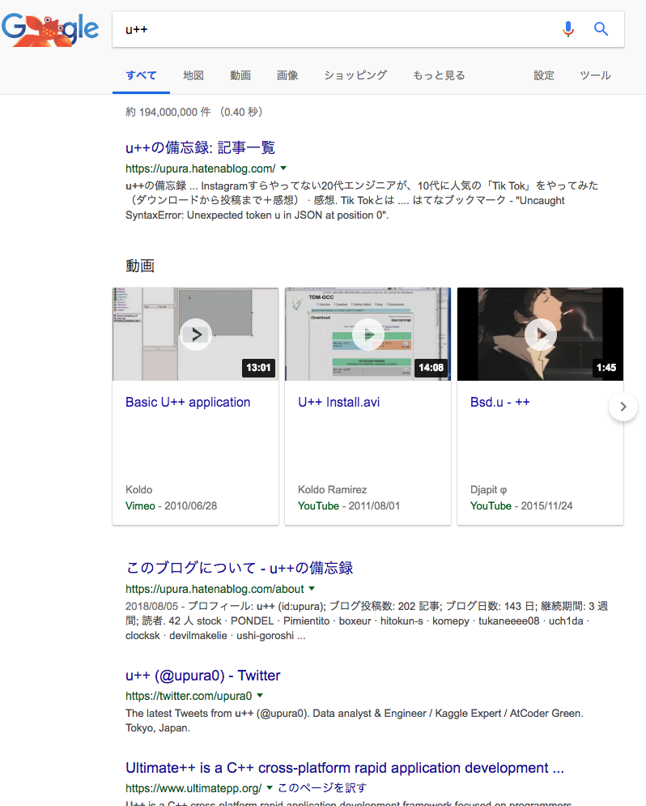Select the すべて tab
The height and width of the screenshot is (806, 646).
click(141, 75)
